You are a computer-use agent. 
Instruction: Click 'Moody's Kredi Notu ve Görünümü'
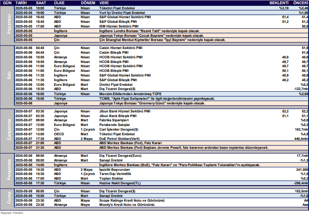click(127, 205)
